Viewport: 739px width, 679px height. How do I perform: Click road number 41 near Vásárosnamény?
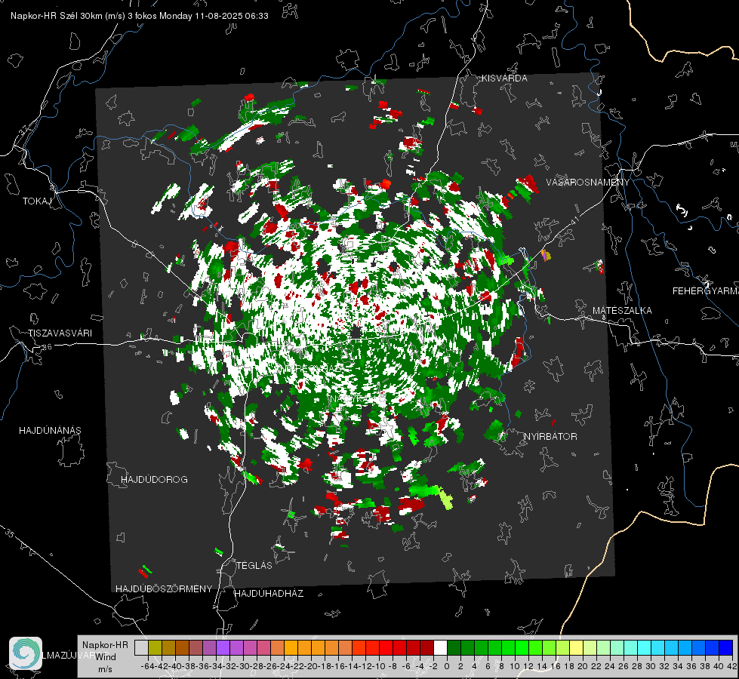[x=574, y=221]
